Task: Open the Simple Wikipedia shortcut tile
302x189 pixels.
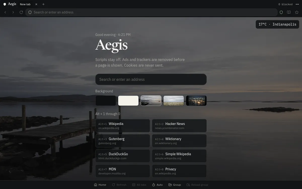Action: tap(179, 156)
